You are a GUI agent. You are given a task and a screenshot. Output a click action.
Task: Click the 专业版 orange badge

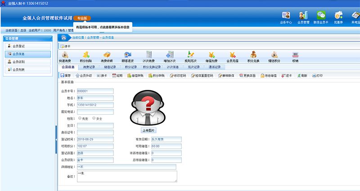pos(82,18)
